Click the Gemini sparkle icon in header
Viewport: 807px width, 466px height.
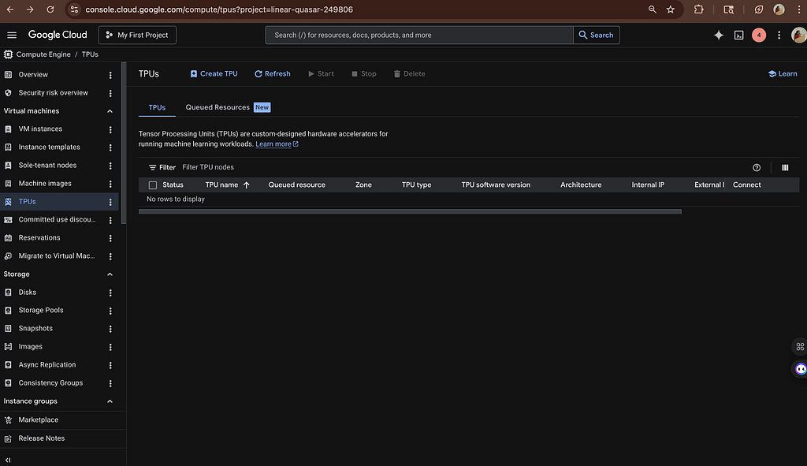coord(719,35)
